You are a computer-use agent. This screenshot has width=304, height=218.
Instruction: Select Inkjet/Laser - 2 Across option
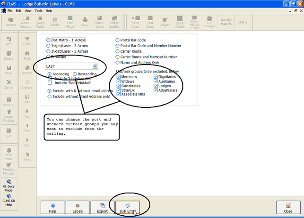coord(48,46)
